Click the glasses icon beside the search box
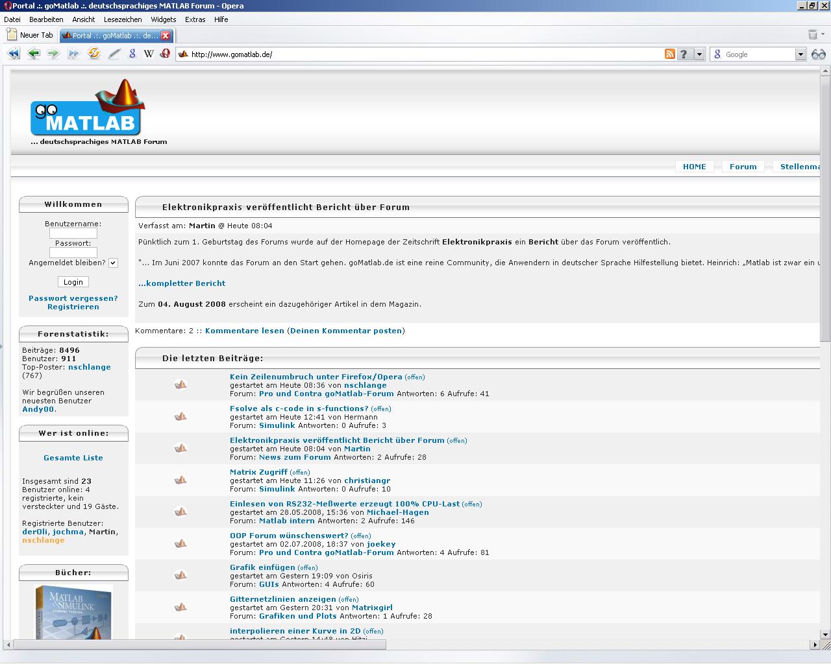Screen dimensions: 831x664 [819, 54]
